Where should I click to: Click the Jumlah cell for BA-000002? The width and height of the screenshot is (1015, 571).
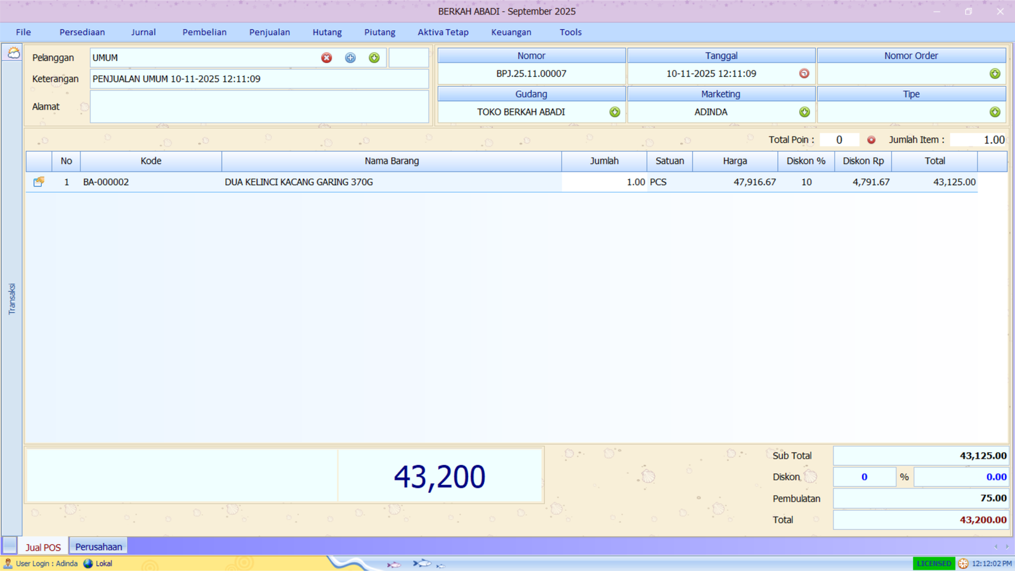click(604, 182)
